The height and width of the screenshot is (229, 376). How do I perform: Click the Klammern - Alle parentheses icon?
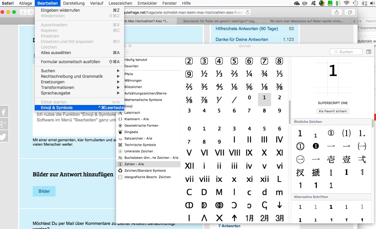tap(120, 119)
